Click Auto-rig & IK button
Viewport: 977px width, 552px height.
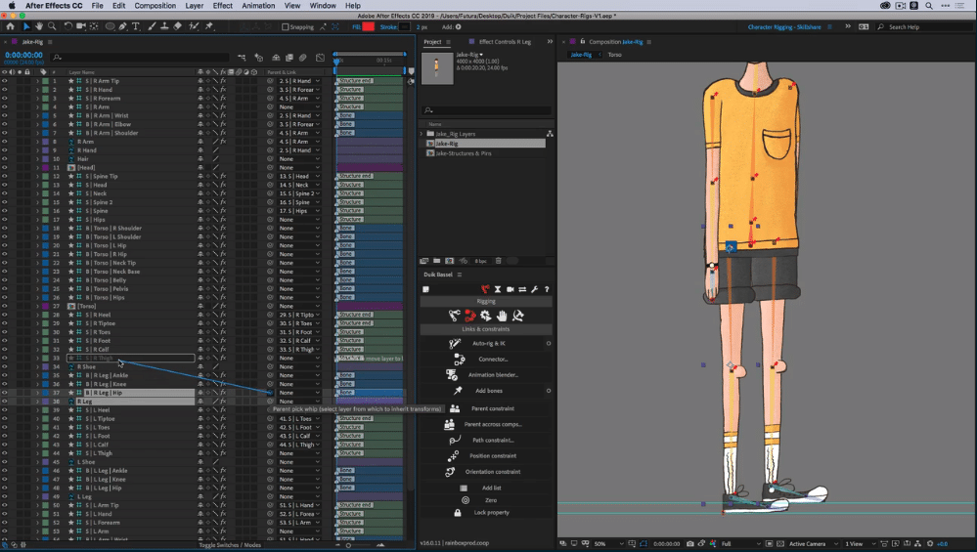point(489,344)
